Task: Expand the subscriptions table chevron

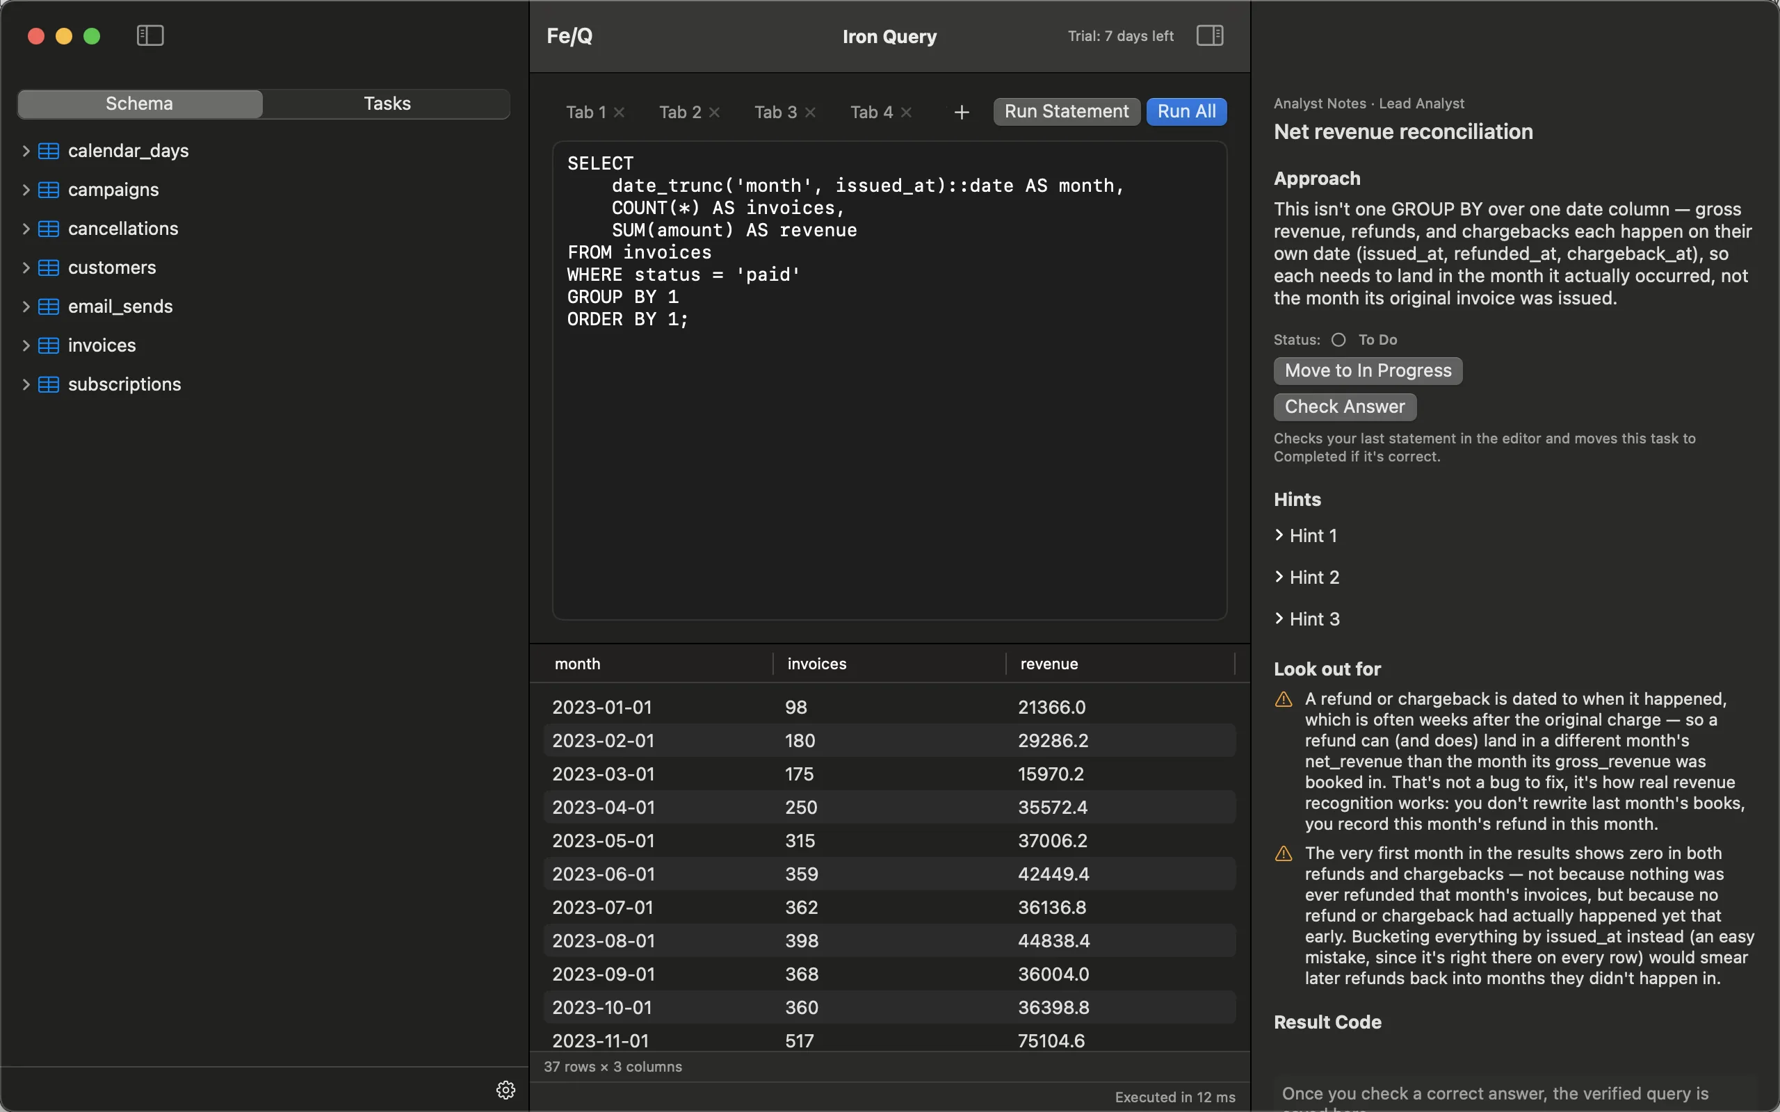Action: [26, 384]
